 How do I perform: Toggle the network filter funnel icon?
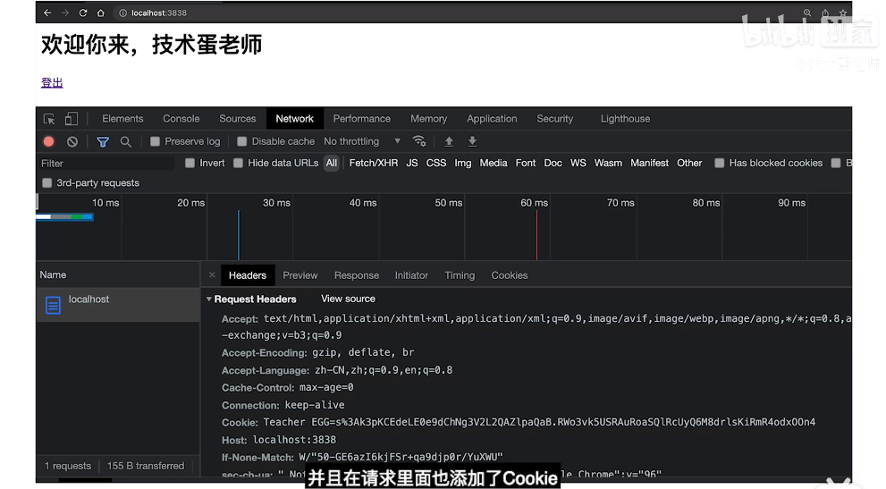[x=103, y=142]
